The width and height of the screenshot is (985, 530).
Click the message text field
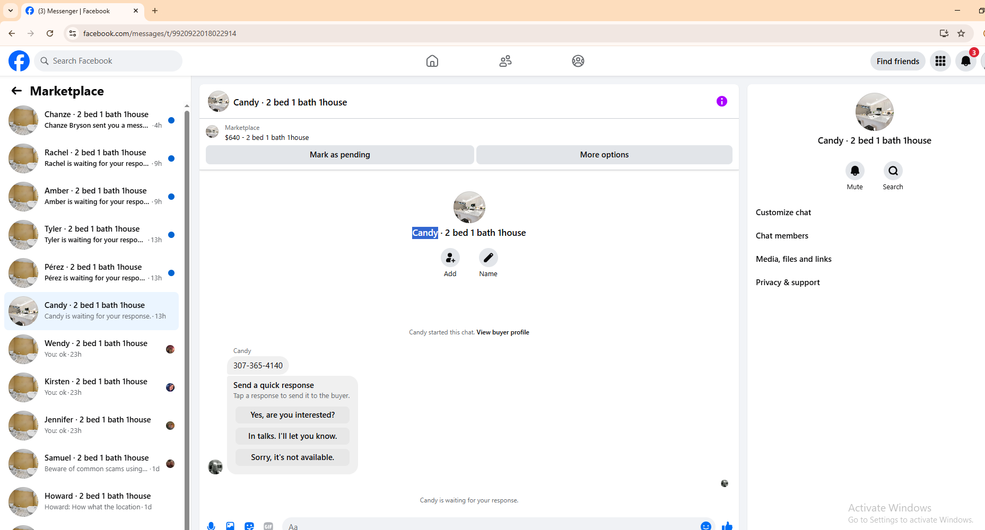[x=491, y=526]
